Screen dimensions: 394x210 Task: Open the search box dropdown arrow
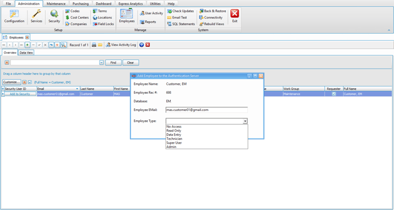[101, 62]
